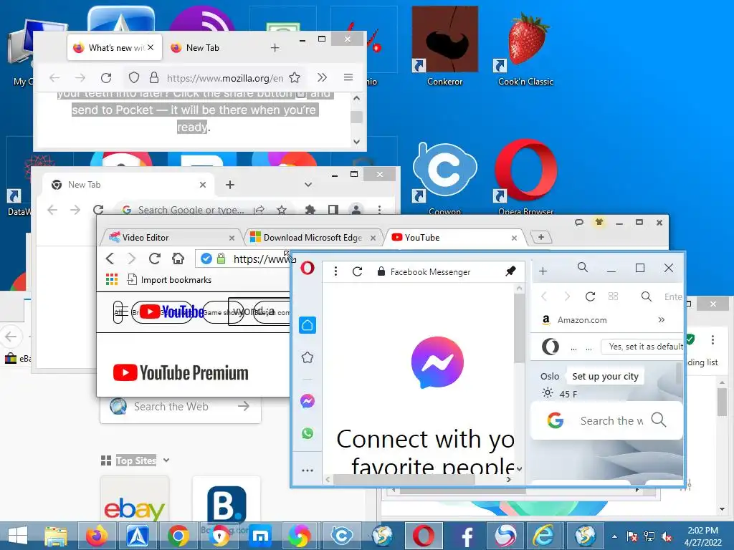Add a new tab in Chrome

point(230,185)
